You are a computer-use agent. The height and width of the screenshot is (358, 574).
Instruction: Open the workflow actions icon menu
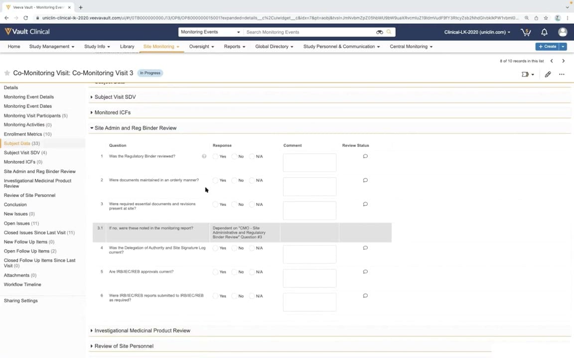tap(528, 74)
